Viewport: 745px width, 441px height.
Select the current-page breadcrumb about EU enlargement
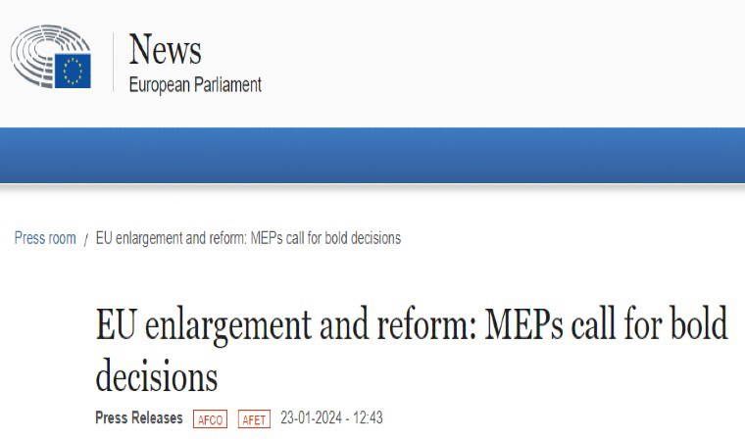pos(248,238)
